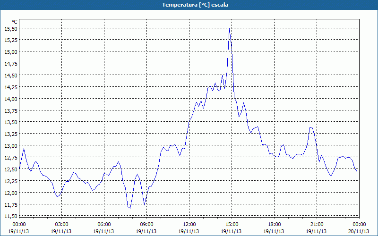This screenshot has height=236, width=378.
Task: Click the 15,25 y-axis value
Action: click(11, 40)
